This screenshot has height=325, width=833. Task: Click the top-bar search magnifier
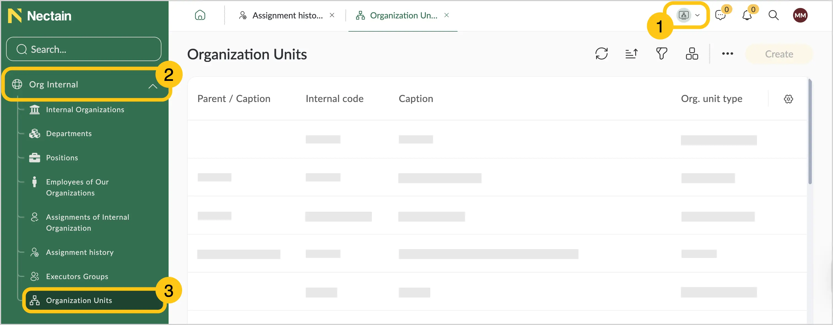pos(773,15)
